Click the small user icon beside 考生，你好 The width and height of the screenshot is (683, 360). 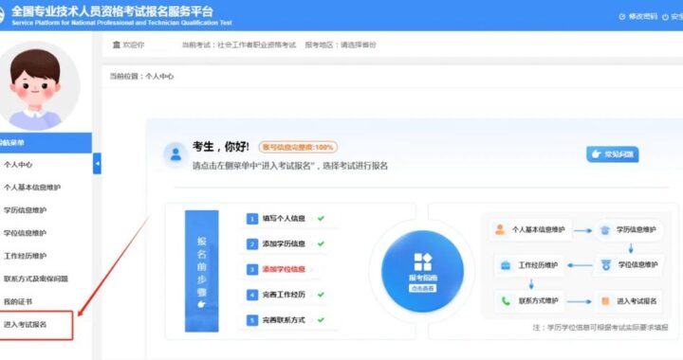[176, 153]
